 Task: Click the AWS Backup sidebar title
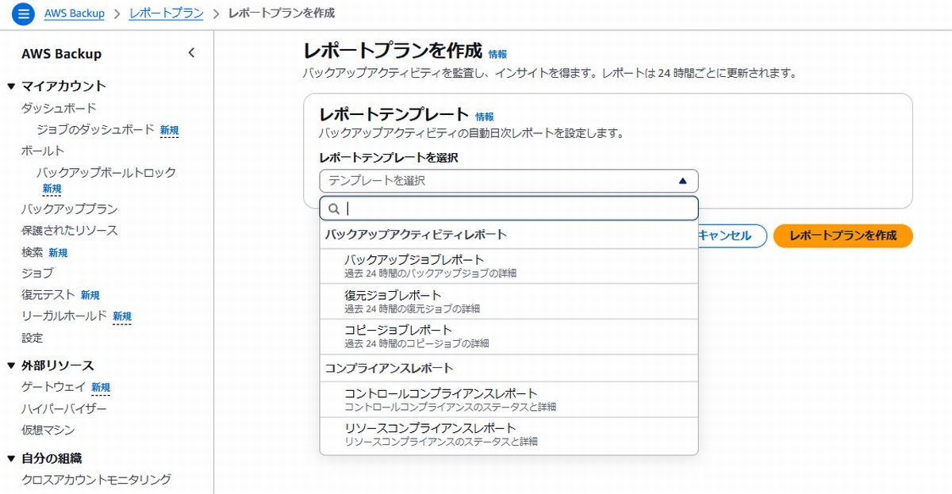pos(62,54)
